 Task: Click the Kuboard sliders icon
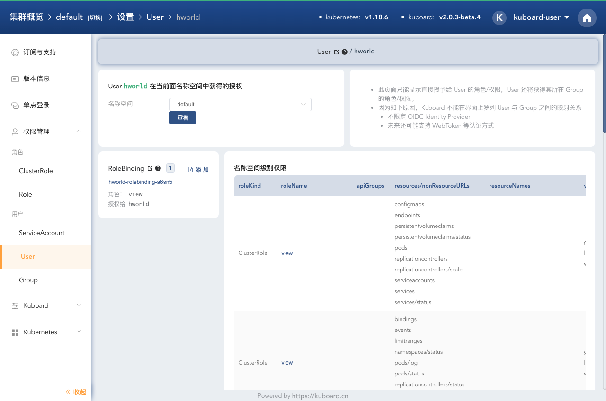15,306
